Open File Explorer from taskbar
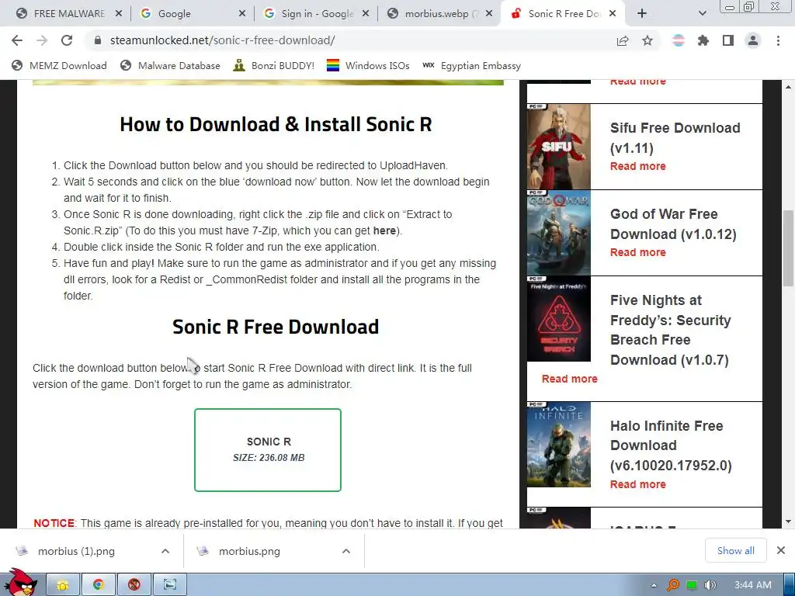 (63, 585)
